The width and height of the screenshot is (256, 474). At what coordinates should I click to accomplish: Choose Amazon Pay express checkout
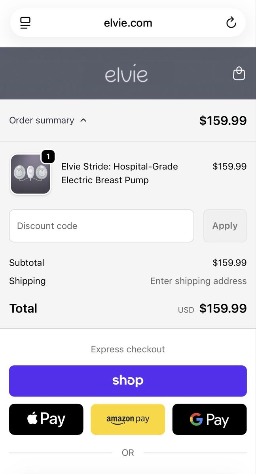(x=128, y=419)
